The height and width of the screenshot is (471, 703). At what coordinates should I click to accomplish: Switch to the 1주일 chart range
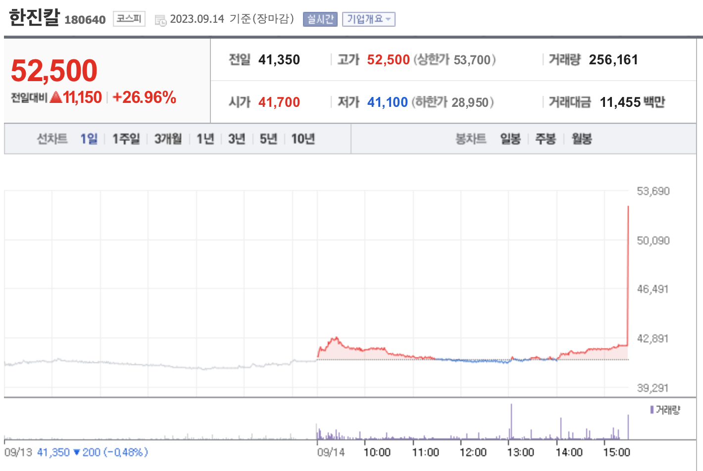(x=126, y=139)
